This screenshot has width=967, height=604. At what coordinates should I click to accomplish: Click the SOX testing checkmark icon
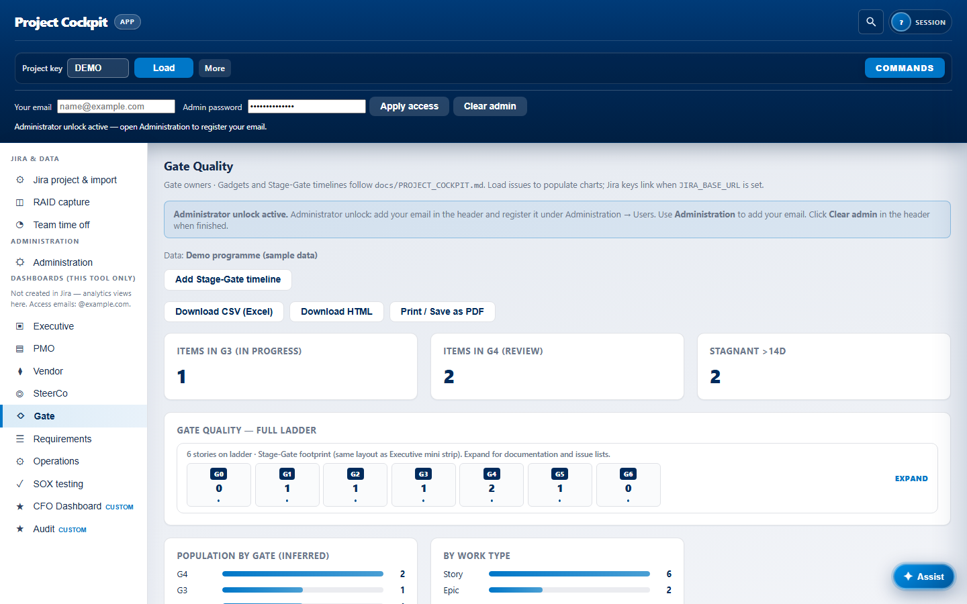pos(20,484)
